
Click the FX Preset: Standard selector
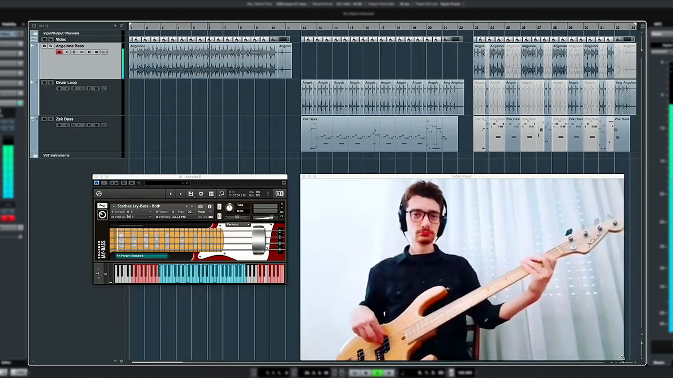click(141, 256)
